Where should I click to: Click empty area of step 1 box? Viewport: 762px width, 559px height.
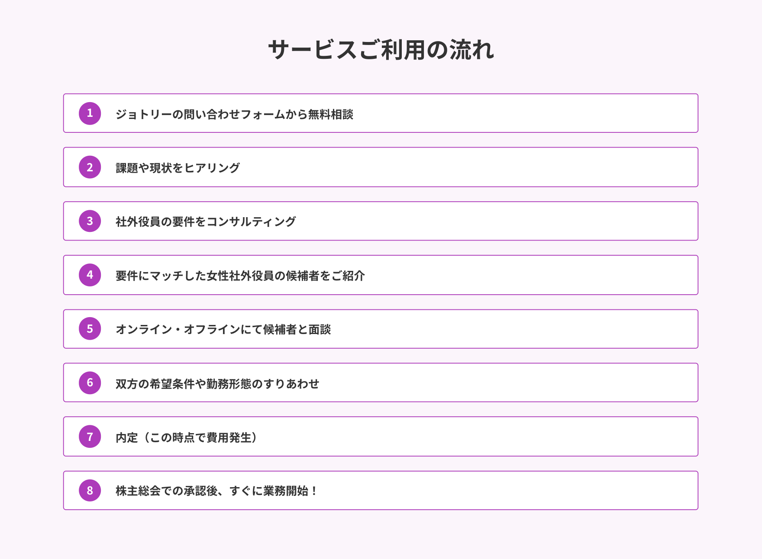tap(520, 113)
